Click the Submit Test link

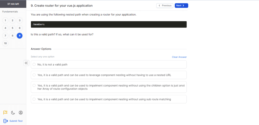click(x=16, y=121)
